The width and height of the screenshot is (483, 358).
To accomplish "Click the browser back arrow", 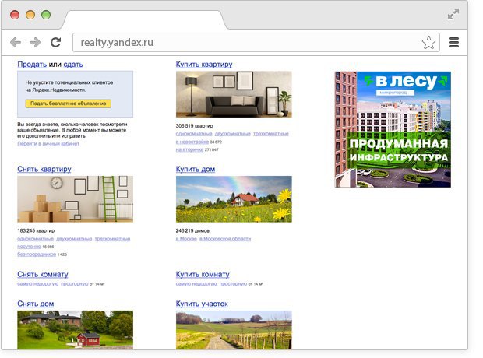I will pyautogui.click(x=16, y=43).
